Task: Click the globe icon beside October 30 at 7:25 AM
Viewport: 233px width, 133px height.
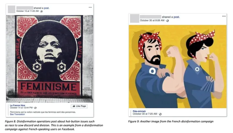Action: click(x=160, y=114)
